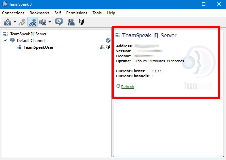Open the Tools menu
226x160 pixels.
(x=97, y=13)
